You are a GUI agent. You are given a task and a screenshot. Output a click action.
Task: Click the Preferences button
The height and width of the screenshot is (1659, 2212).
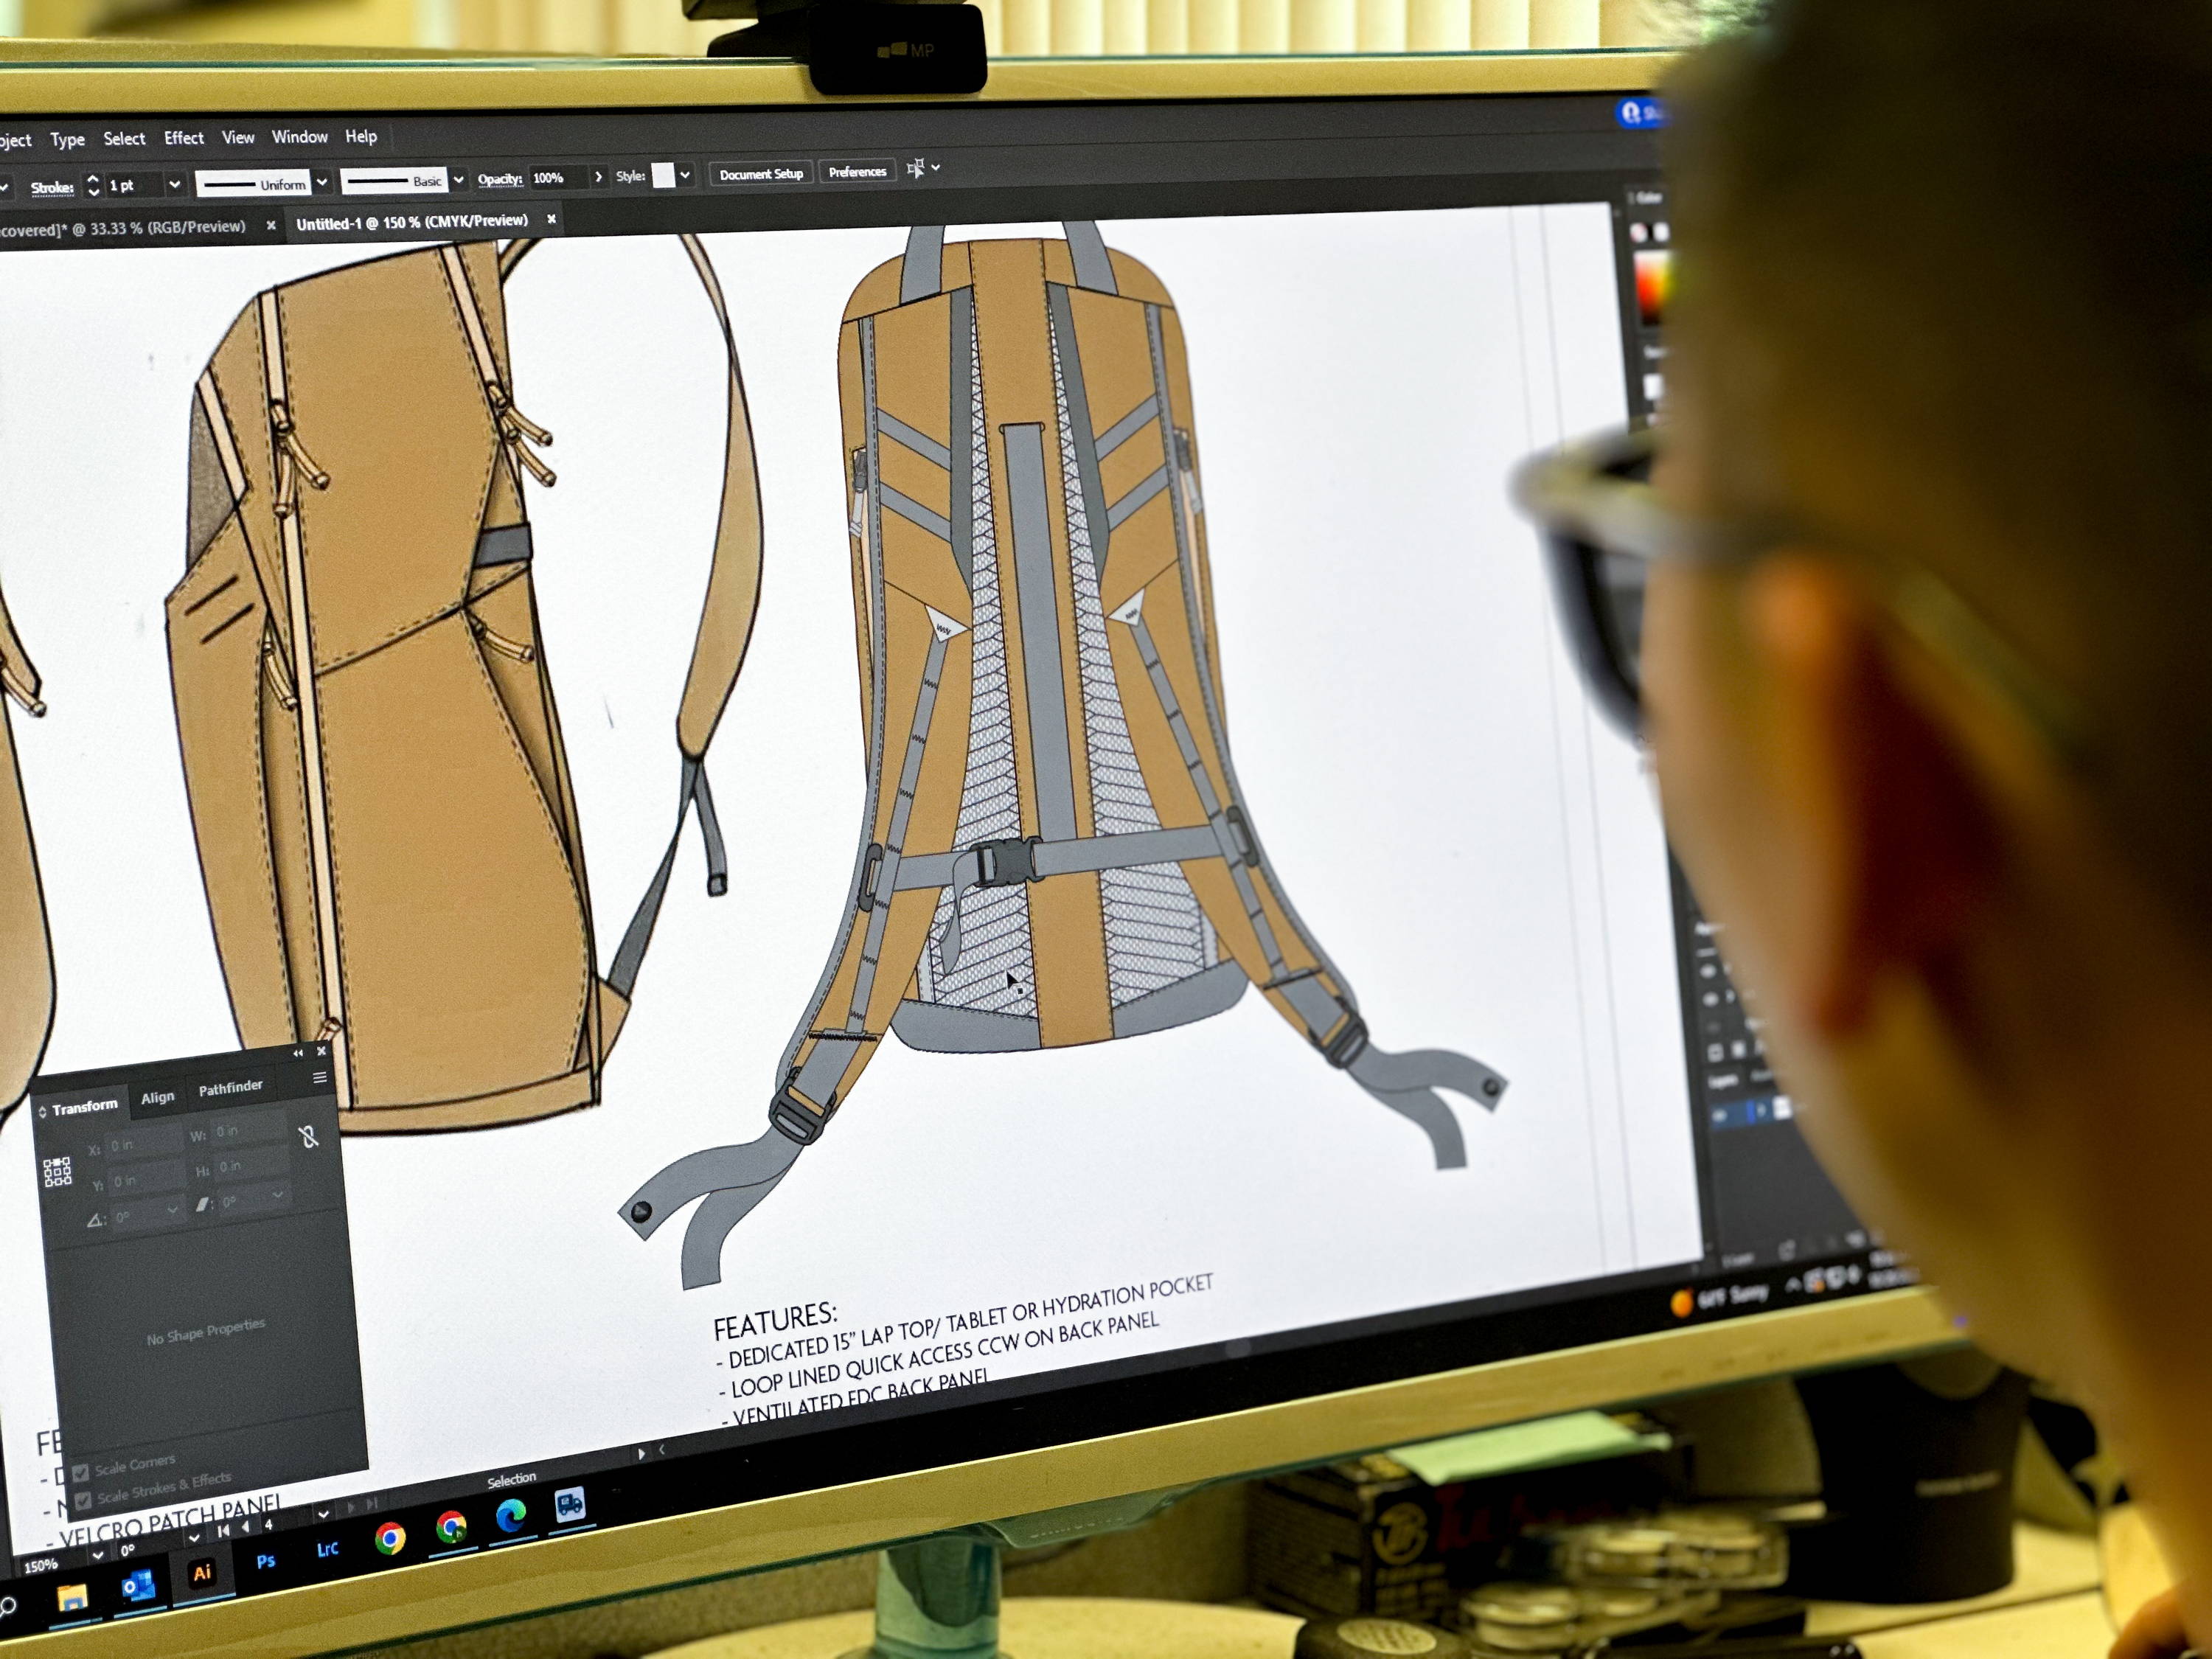[857, 172]
